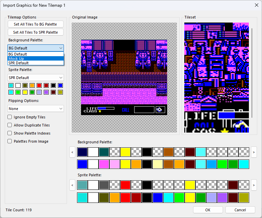Image resolution: width=262 pixels, height=218 pixels.
Task: Click Set All Tiles To BG Palette
Action: 35,24
